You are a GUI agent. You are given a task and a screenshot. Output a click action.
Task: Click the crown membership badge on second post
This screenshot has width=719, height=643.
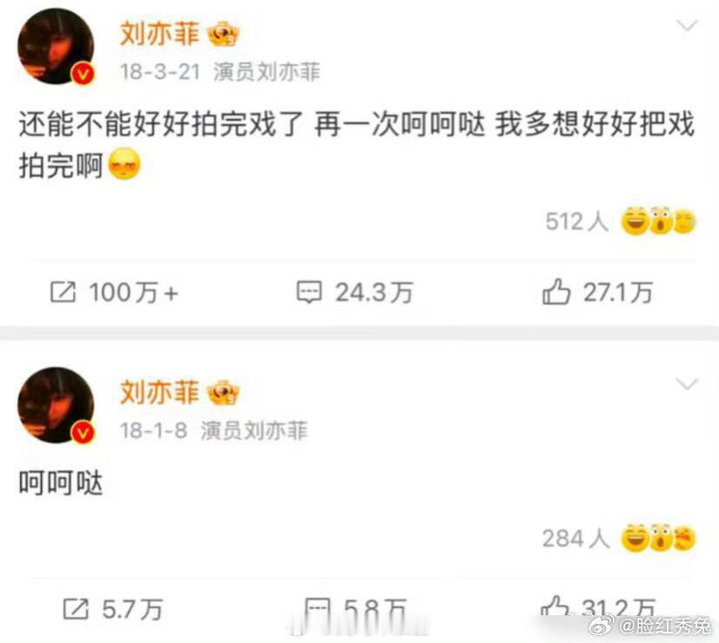223,393
